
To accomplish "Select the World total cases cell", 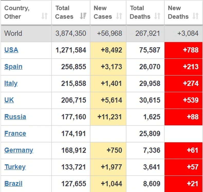I will [x=71, y=33].
